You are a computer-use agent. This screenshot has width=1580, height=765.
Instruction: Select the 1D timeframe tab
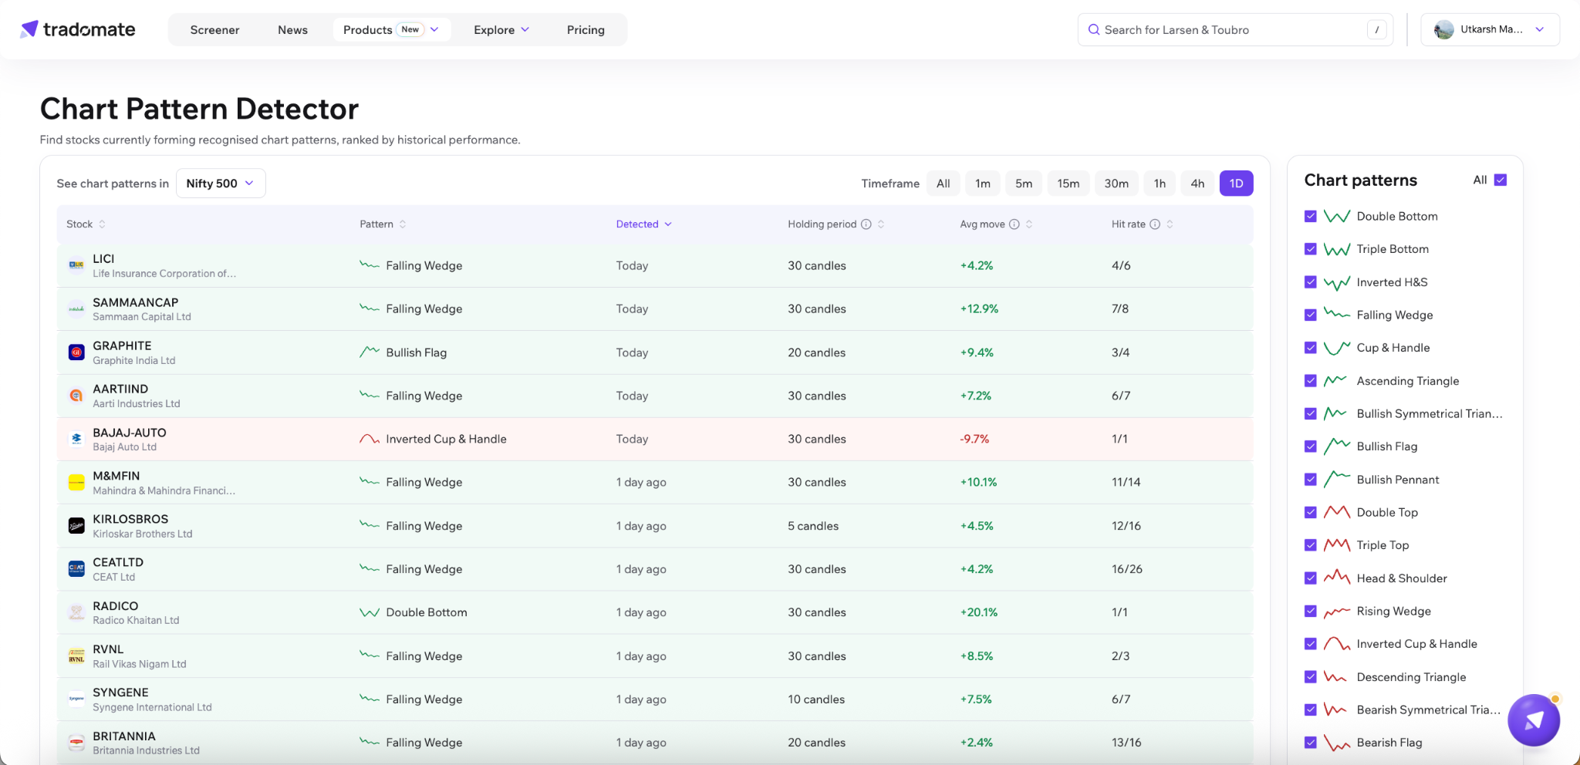1236,184
